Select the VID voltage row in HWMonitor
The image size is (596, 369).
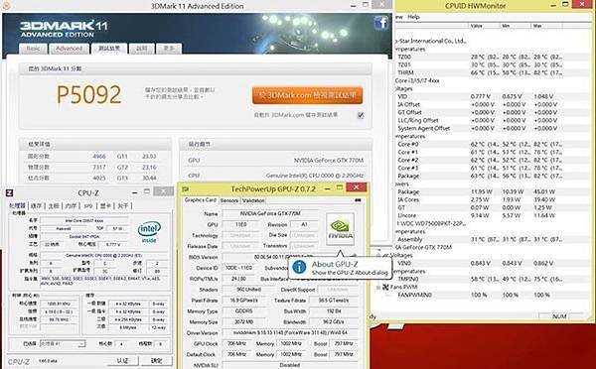tap(480, 96)
